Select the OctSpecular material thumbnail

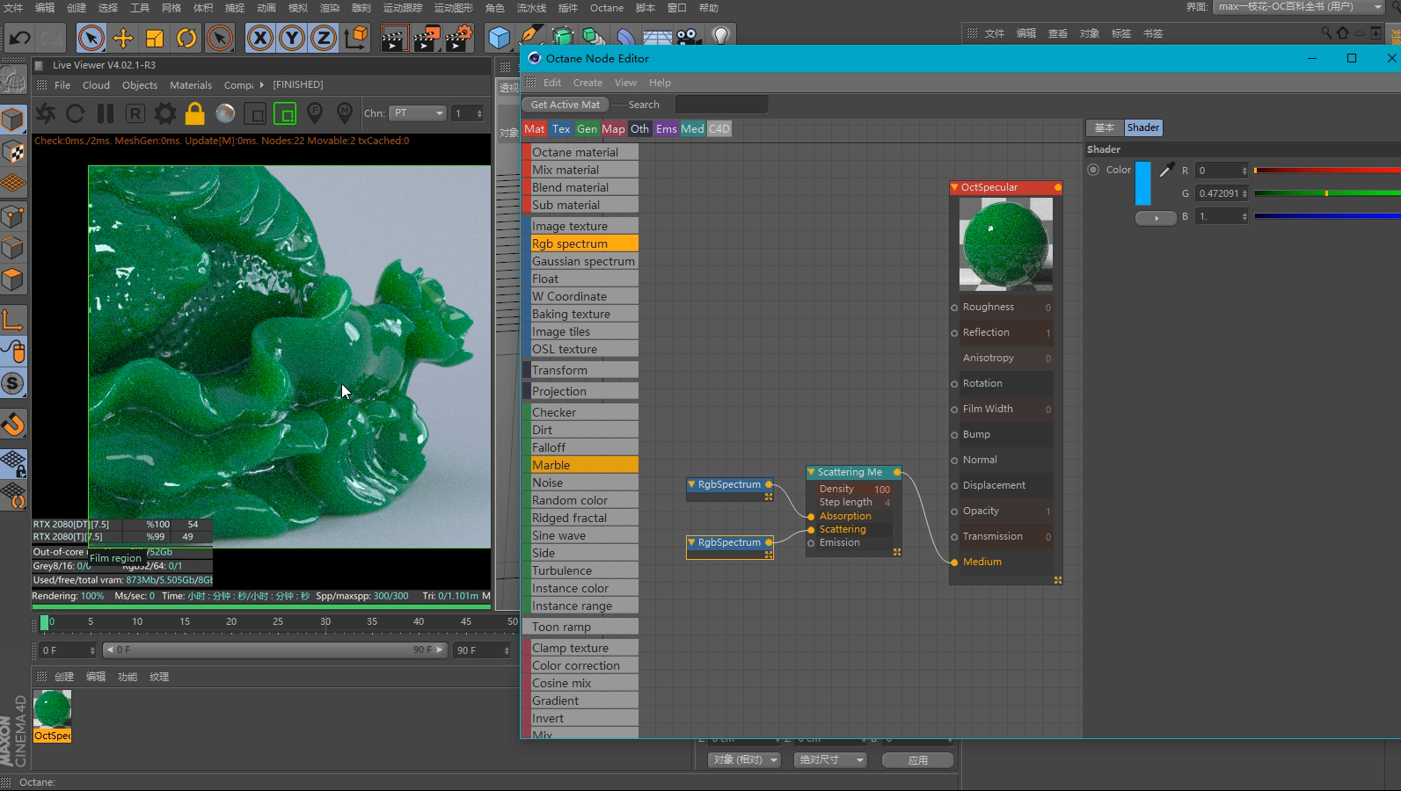tap(52, 709)
